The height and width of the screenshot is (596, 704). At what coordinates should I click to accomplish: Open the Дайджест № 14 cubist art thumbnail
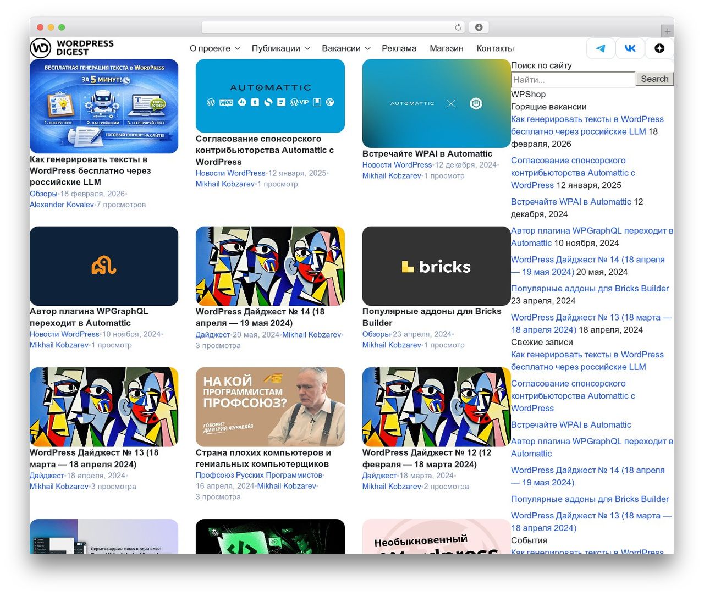point(270,266)
